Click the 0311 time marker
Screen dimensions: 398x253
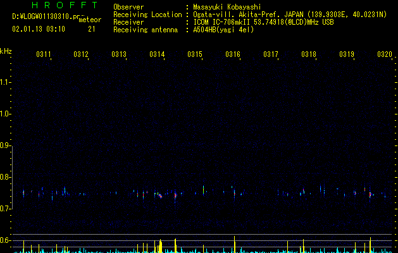(44, 54)
